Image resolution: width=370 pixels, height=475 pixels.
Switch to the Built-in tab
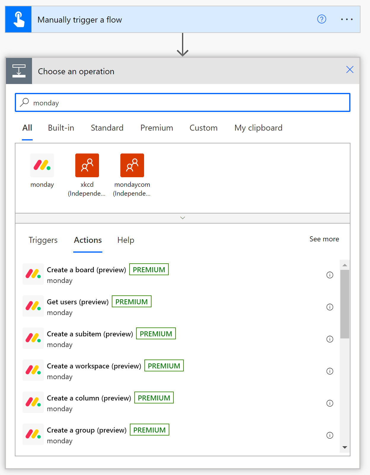pos(61,128)
